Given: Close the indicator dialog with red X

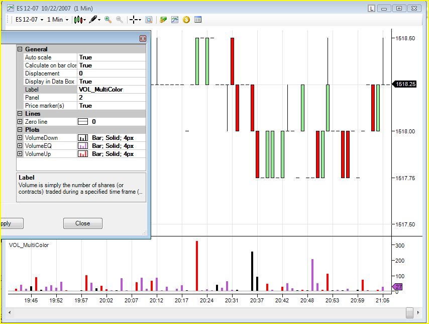Looking at the screenshot, I should pyautogui.click(x=143, y=38).
